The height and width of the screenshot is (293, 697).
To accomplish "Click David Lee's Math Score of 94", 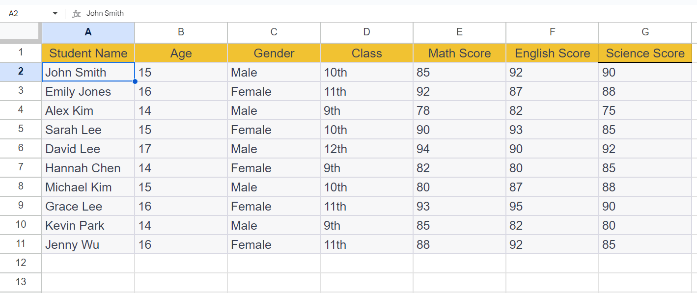I will [x=459, y=149].
